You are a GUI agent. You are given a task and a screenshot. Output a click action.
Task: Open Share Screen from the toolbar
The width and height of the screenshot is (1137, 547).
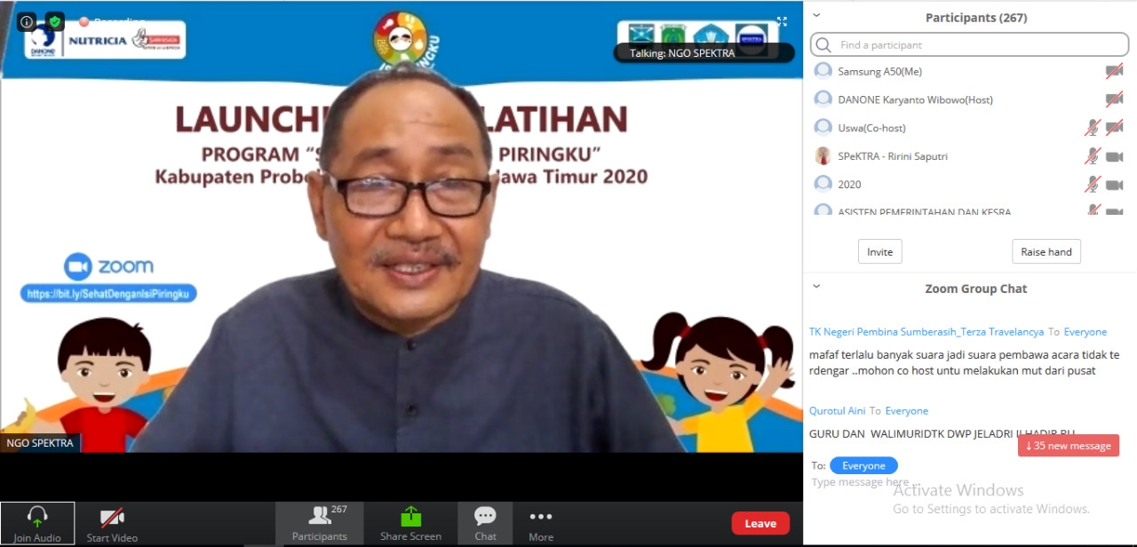(x=410, y=523)
